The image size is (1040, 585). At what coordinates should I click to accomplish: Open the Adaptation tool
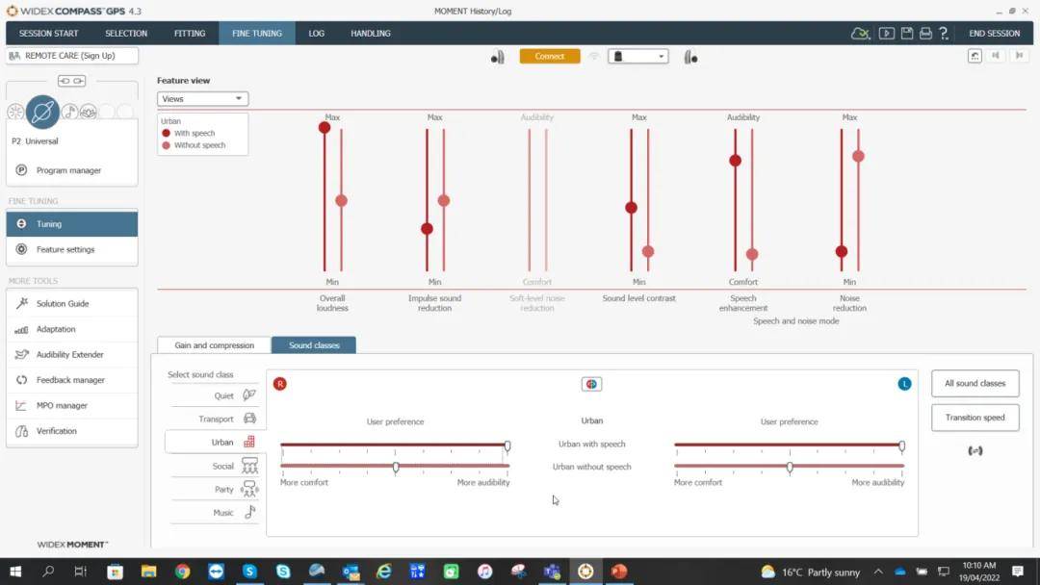pyautogui.click(x=71, y=329)
